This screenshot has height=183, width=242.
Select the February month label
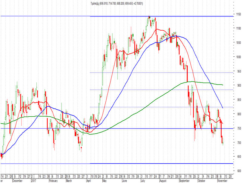[x=53, y=181]
